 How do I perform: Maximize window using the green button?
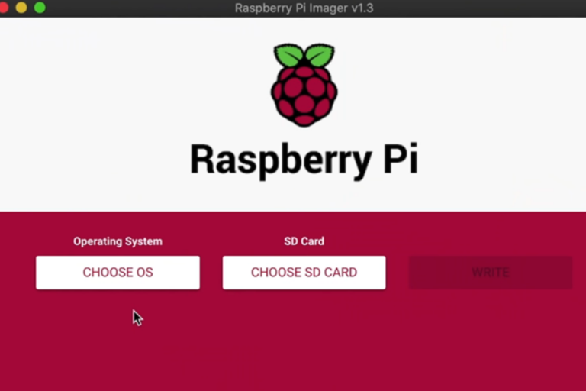(40, 8)
